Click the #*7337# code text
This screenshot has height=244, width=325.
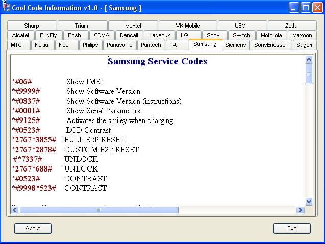pos(28,159)
